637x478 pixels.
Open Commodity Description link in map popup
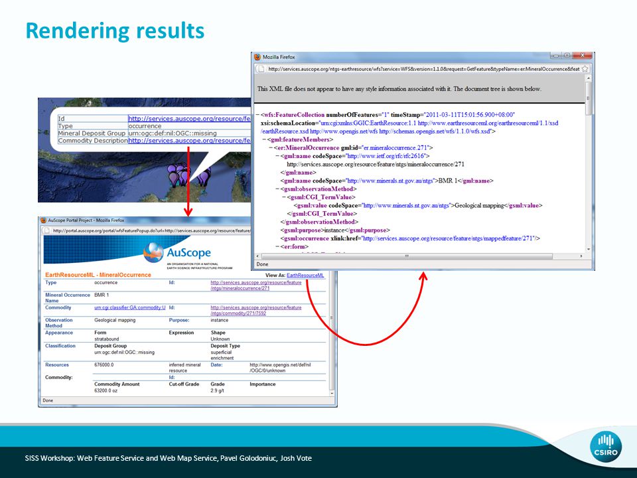[189, 141]
